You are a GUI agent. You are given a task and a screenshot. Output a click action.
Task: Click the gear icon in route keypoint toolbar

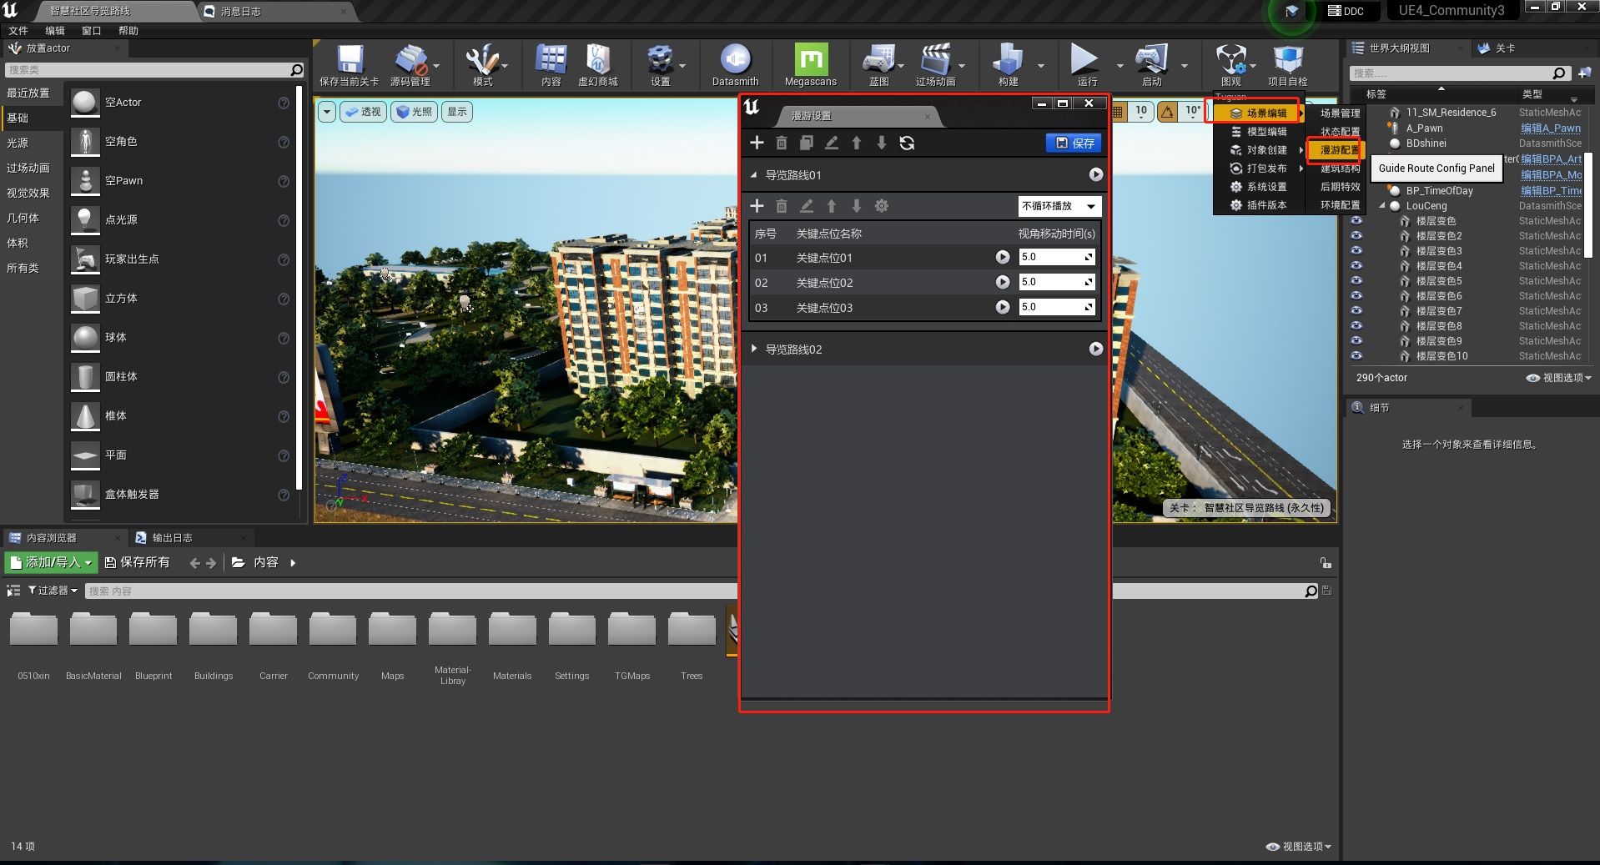pyautogui.click(x=882, y=206)
